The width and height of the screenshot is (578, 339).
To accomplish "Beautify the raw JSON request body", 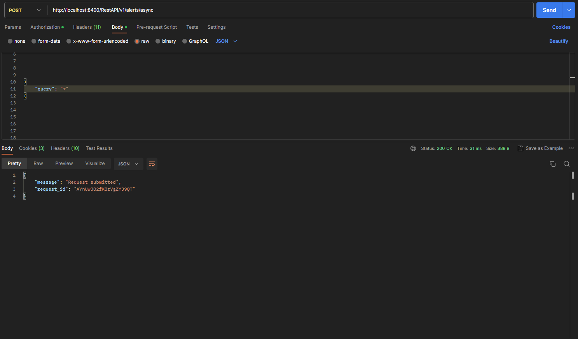I will click(559, 41).
